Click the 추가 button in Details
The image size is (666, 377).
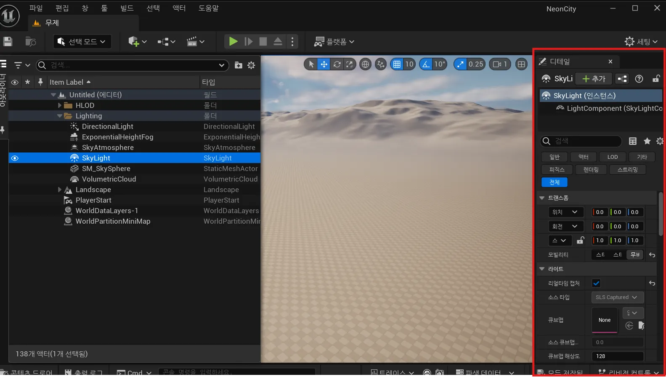coord(594,79)
